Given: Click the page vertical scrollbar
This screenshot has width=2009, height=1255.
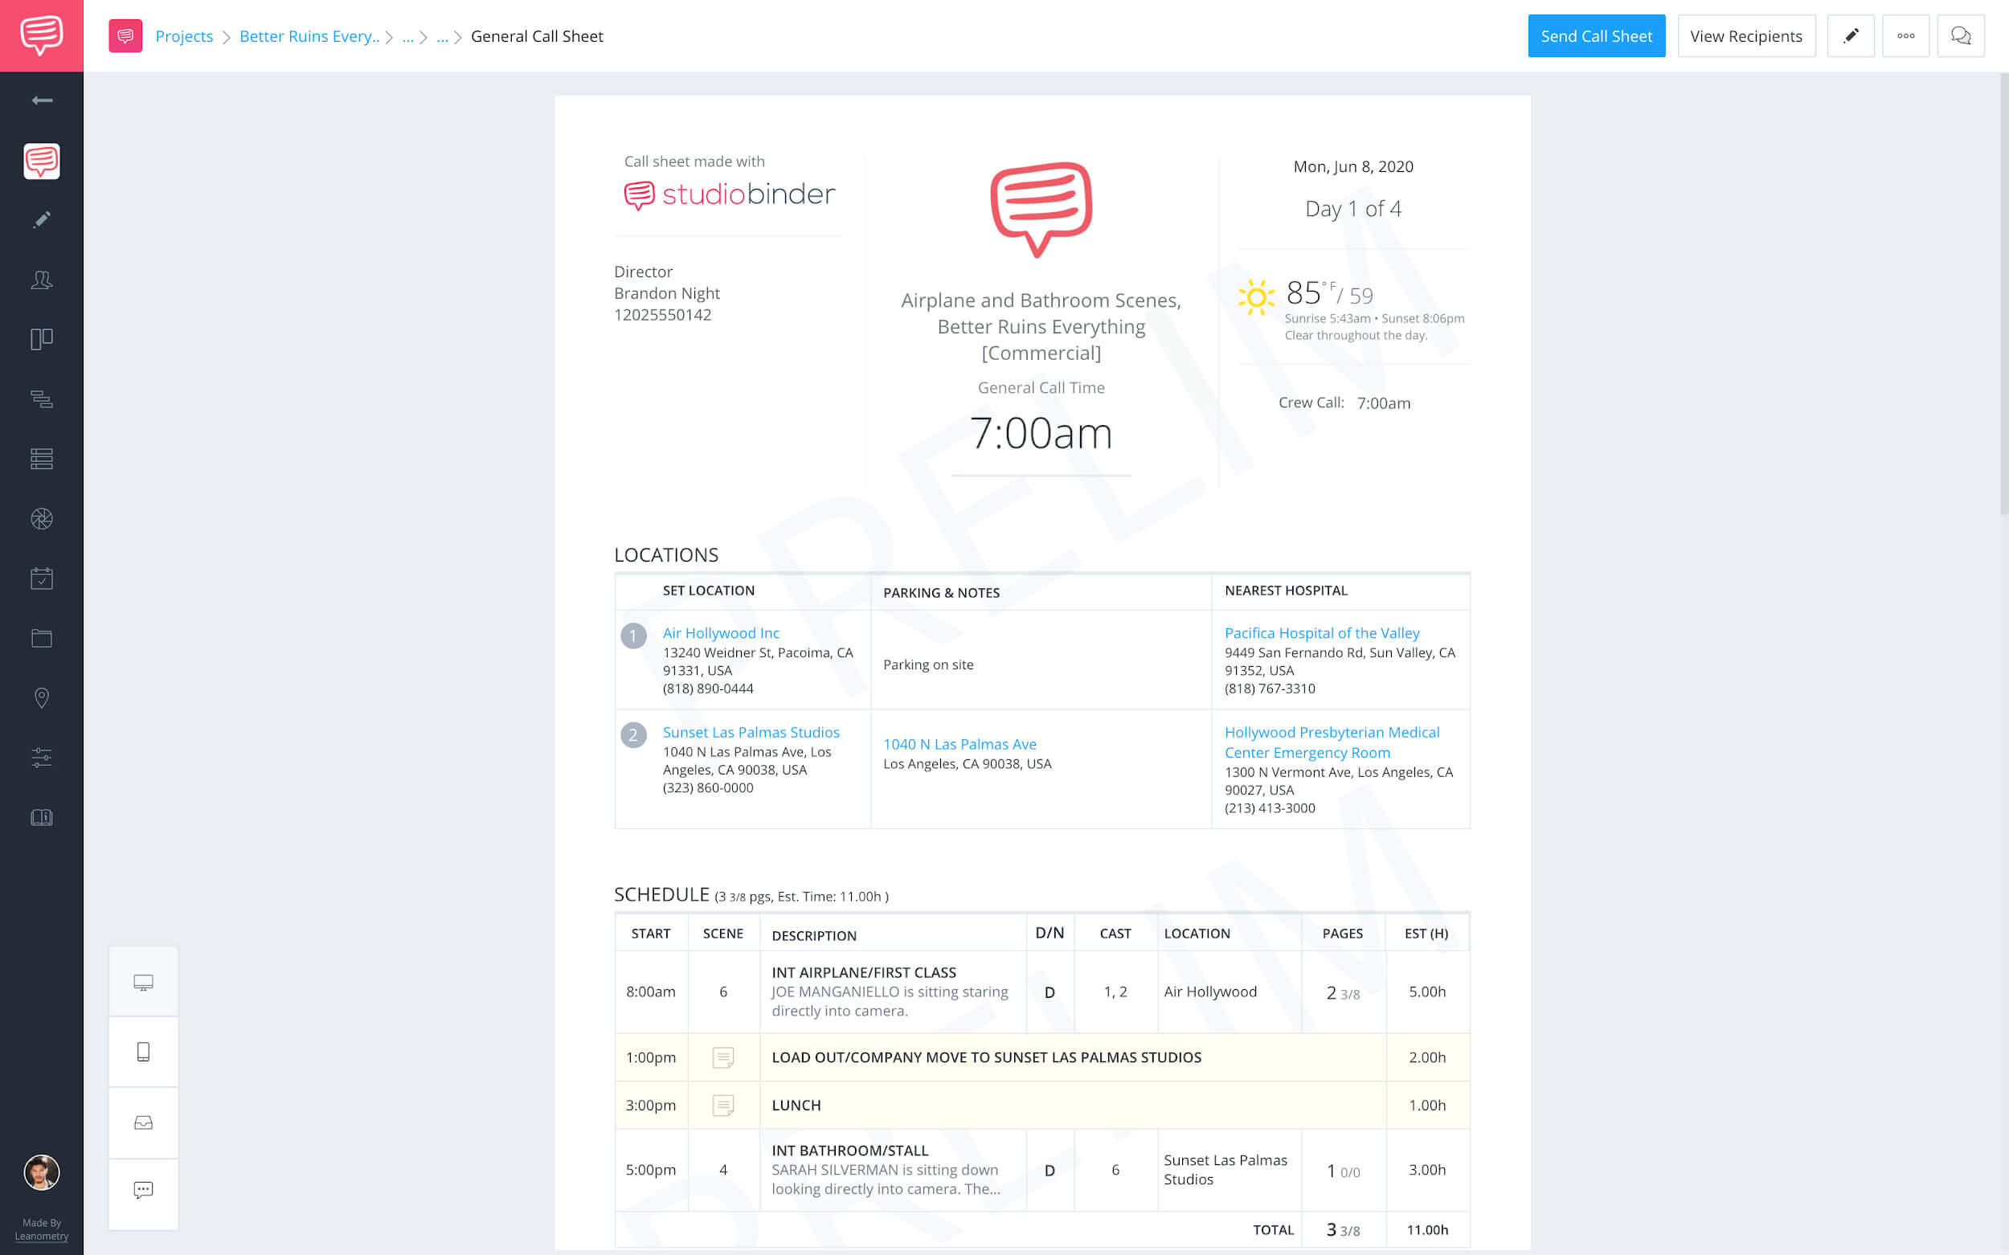Looking at the screenshot, I should 2004,295.
